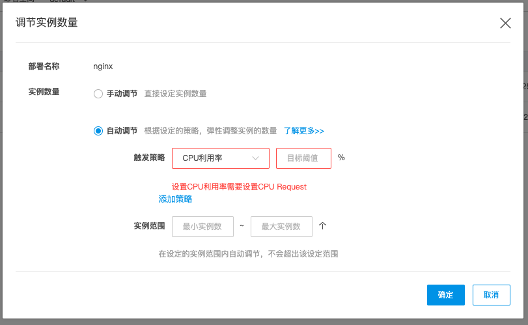Click the % sign after 目标阈值
Viewport: 528px width, 325px height.
tap(341, 158)
